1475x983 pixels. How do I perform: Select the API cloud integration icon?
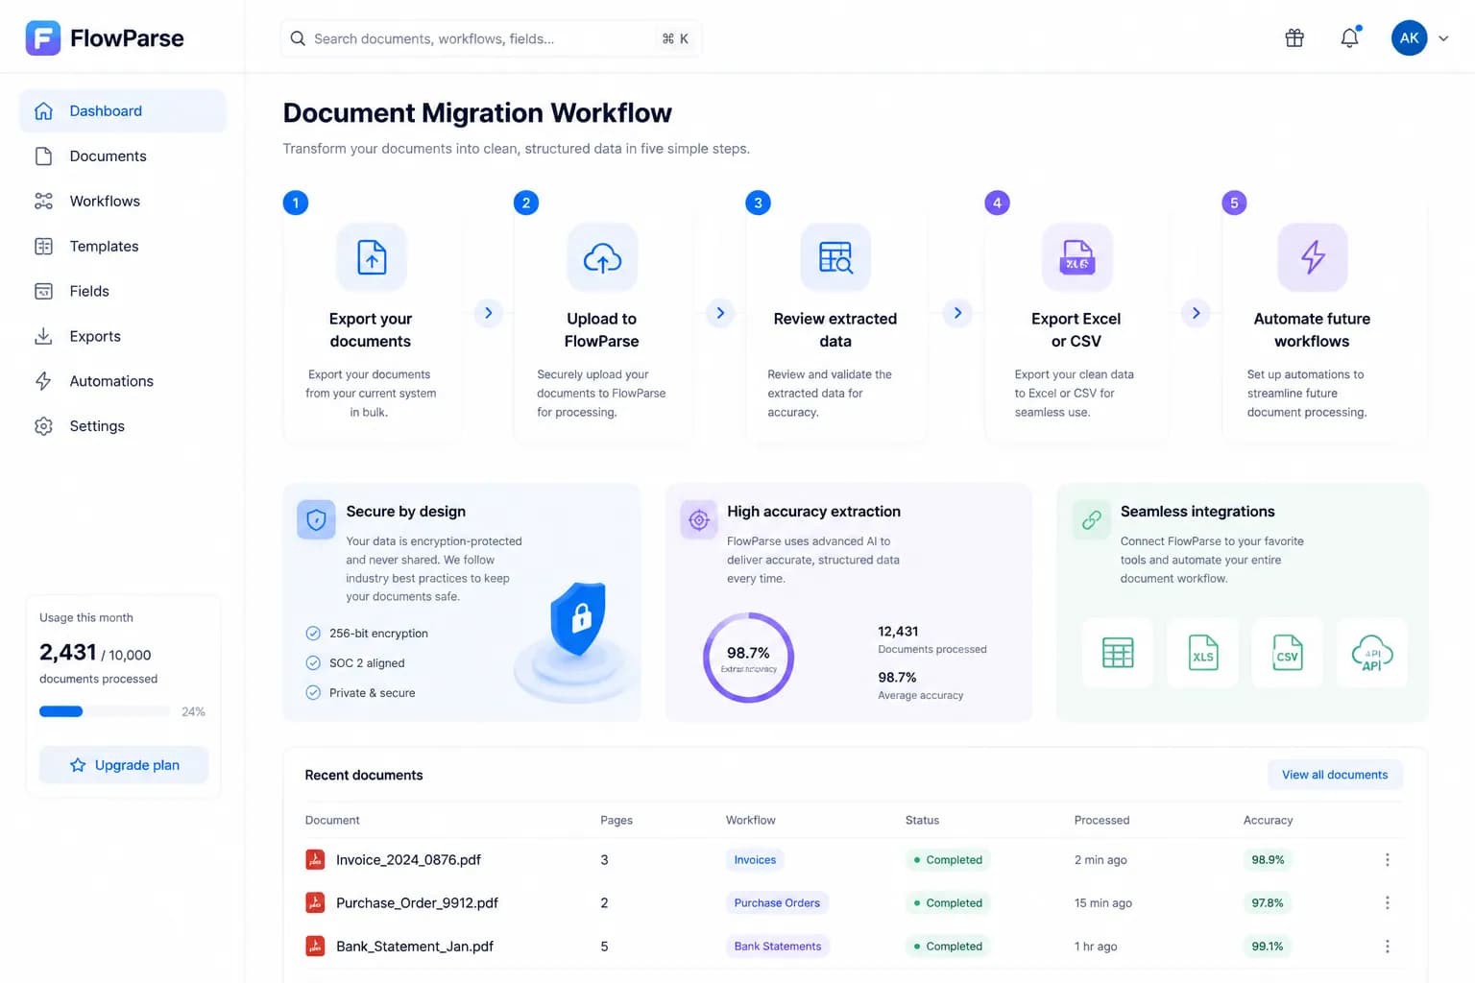[1372, 653]
